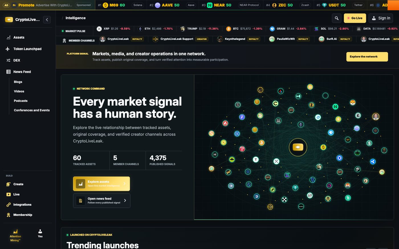Open the GRAM ticker in Market Pulse
Viewport: 399px width, 249px height.
tap(288, 29)
